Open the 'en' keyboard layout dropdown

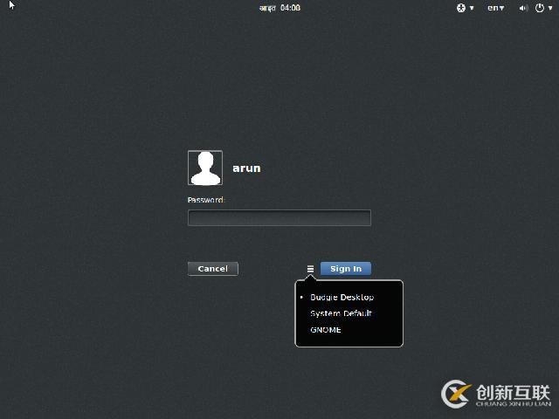(x=496, y=8)
